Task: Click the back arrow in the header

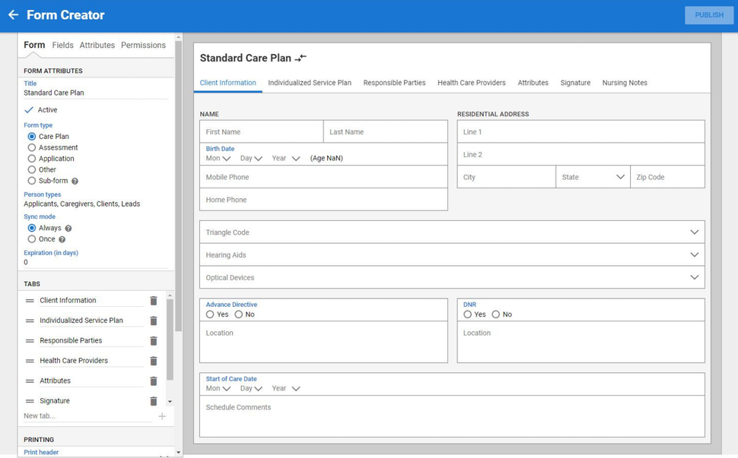Action: [x=13, y=15]
